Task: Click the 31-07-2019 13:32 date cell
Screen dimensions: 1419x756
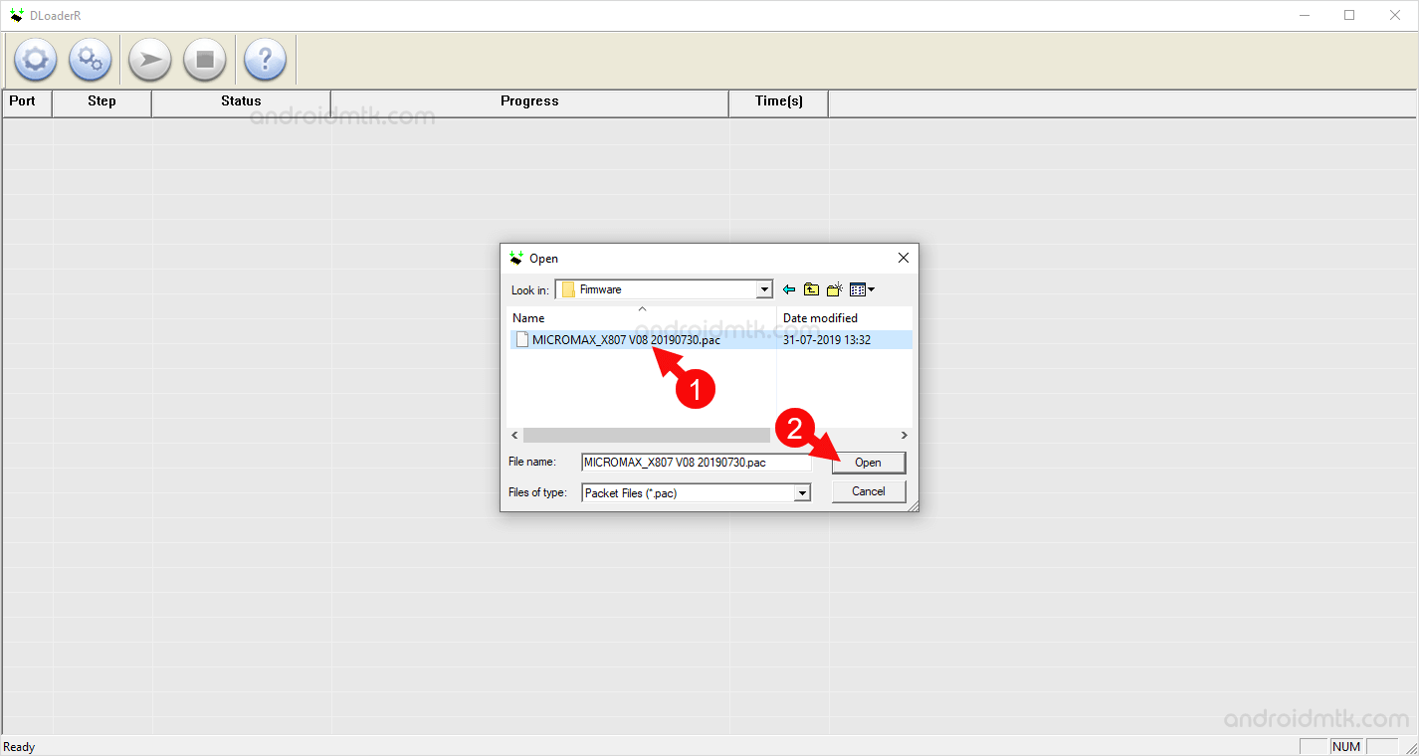Action: [x=827, y=339]
